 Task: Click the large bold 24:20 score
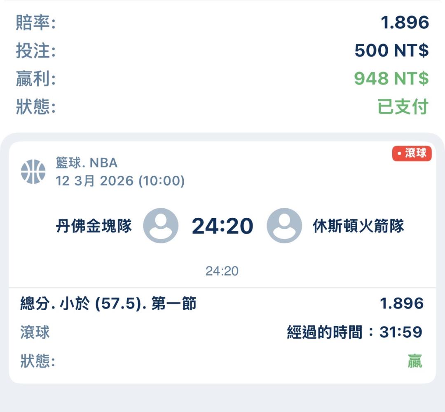tap(222, 226)
